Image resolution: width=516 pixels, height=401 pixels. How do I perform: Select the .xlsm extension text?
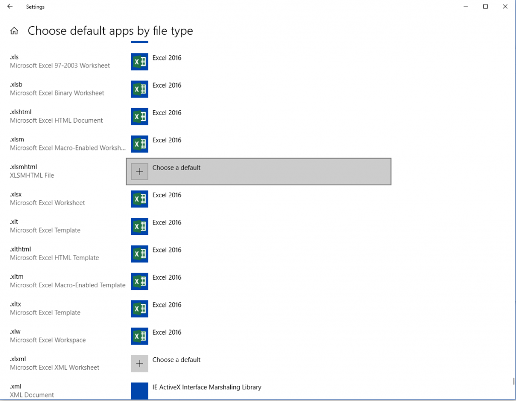17,139
